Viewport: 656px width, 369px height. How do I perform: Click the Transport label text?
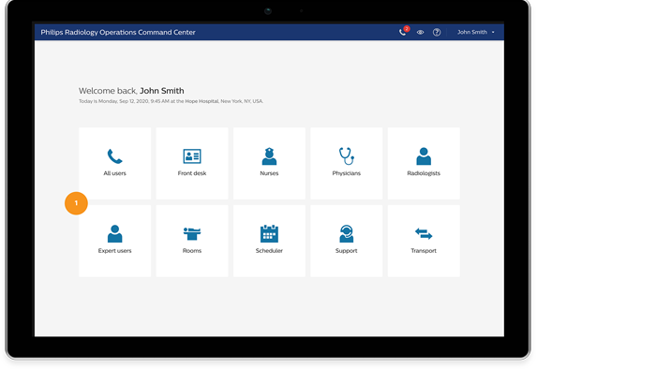pos(424,251)
